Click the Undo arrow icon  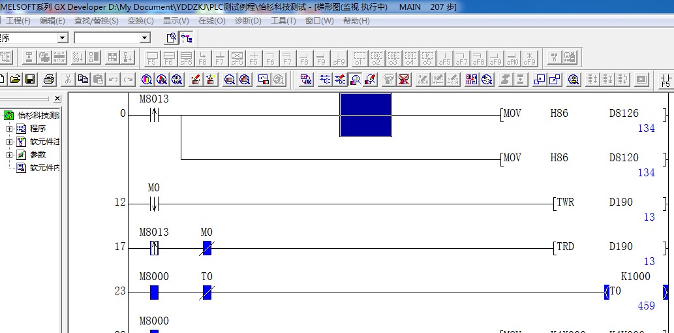pos(113,79)
